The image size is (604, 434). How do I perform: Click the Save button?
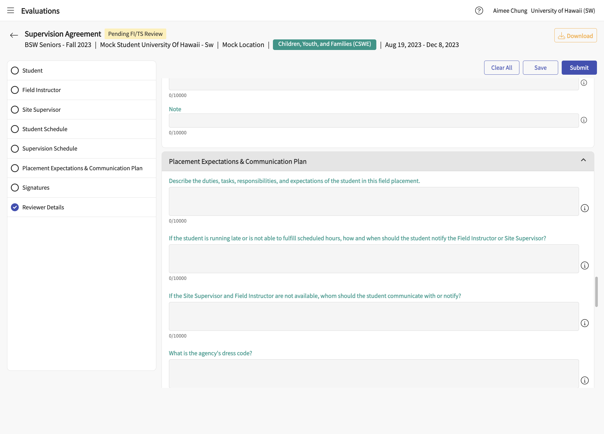pos(541,68)
